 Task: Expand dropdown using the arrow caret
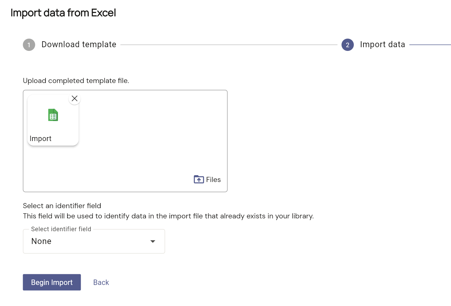click(x=153, y=241)
